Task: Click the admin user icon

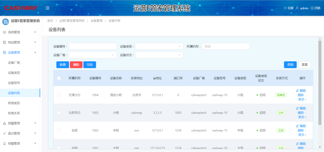Action: pos(297,8)
